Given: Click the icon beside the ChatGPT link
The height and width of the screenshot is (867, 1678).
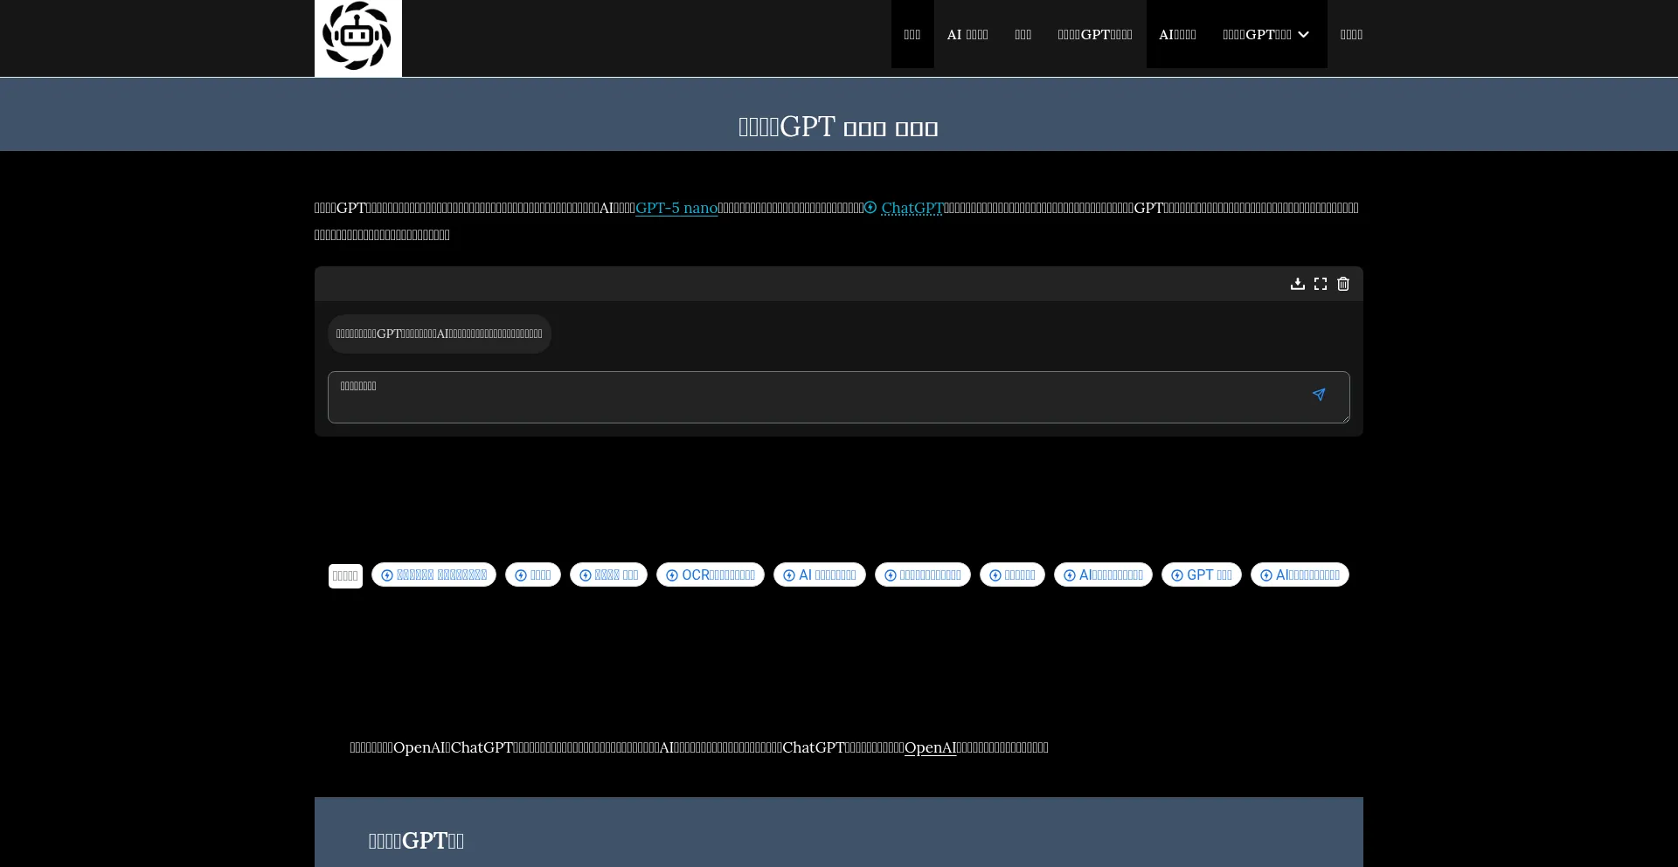Looking at the screenshot, I should click(x=870, y=208).
